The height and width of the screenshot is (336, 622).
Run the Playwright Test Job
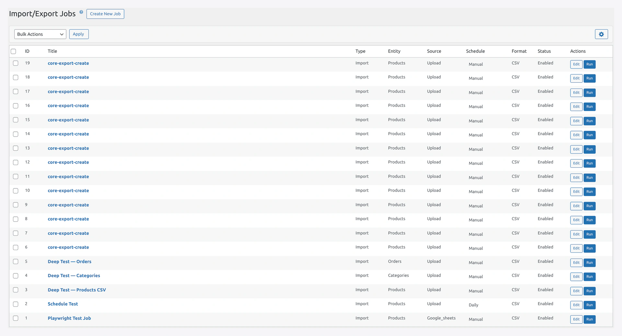[x=589, y=319]
